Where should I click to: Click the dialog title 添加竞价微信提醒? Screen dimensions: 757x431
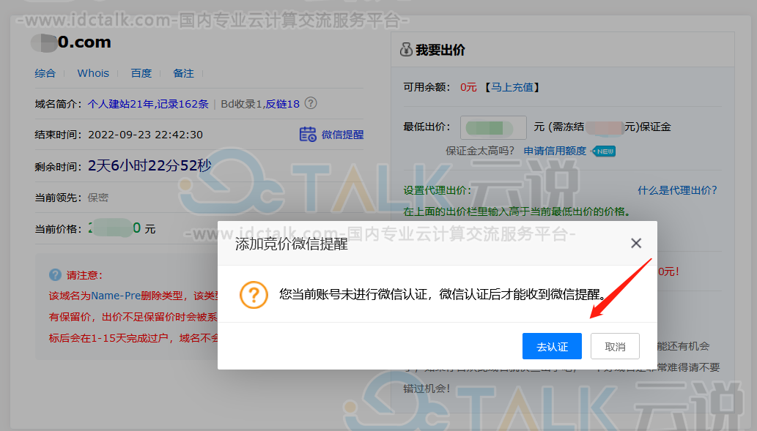click(291, 244)
